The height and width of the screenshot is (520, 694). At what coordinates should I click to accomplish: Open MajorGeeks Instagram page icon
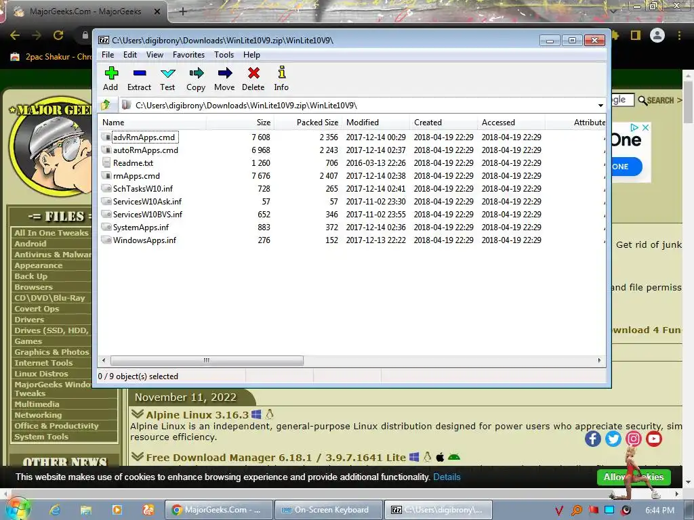[x=634, y=439]
